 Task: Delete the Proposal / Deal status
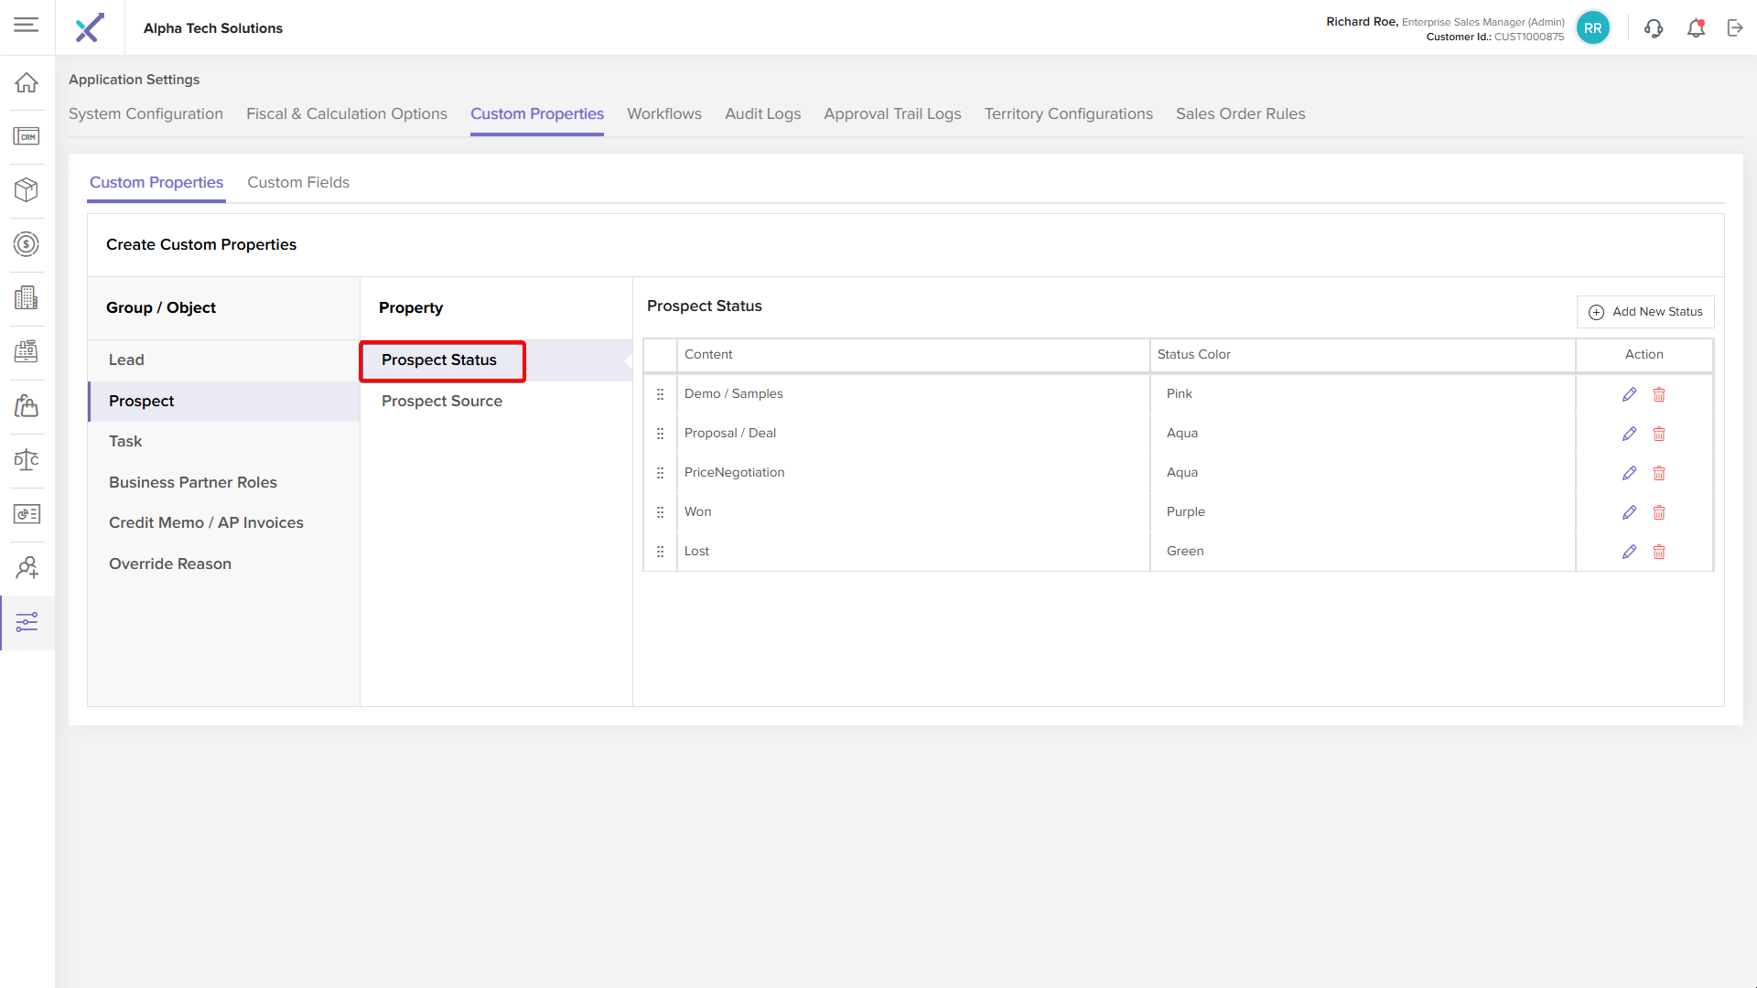[x=1659, y=434]
